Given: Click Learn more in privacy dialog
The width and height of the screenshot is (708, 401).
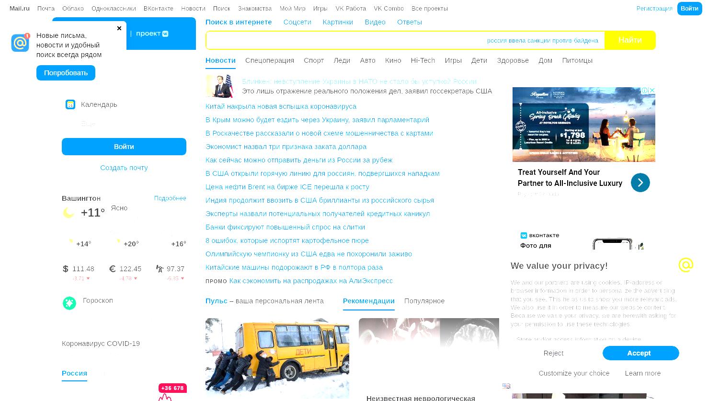Looking at the screenshot, I should click(642, 373).
